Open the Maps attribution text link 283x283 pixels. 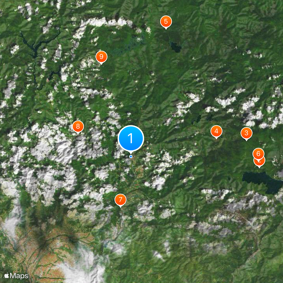click(x=19, y=276)
